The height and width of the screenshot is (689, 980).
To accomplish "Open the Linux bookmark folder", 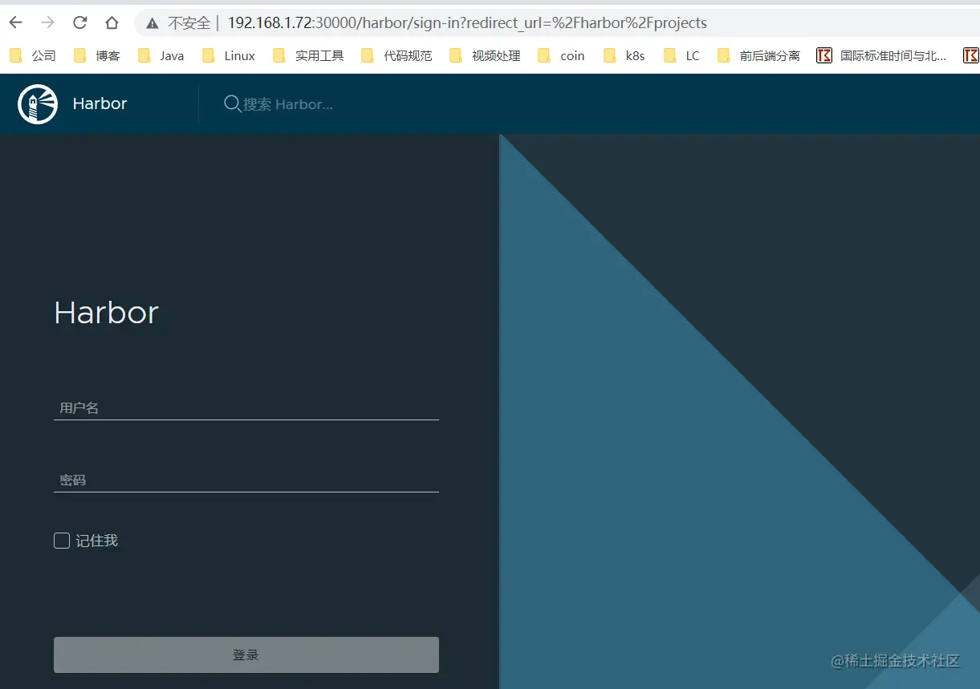I will tap(229, 55).
